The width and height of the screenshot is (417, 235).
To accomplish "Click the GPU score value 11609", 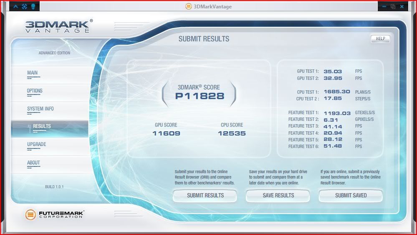I will (167, 133).
